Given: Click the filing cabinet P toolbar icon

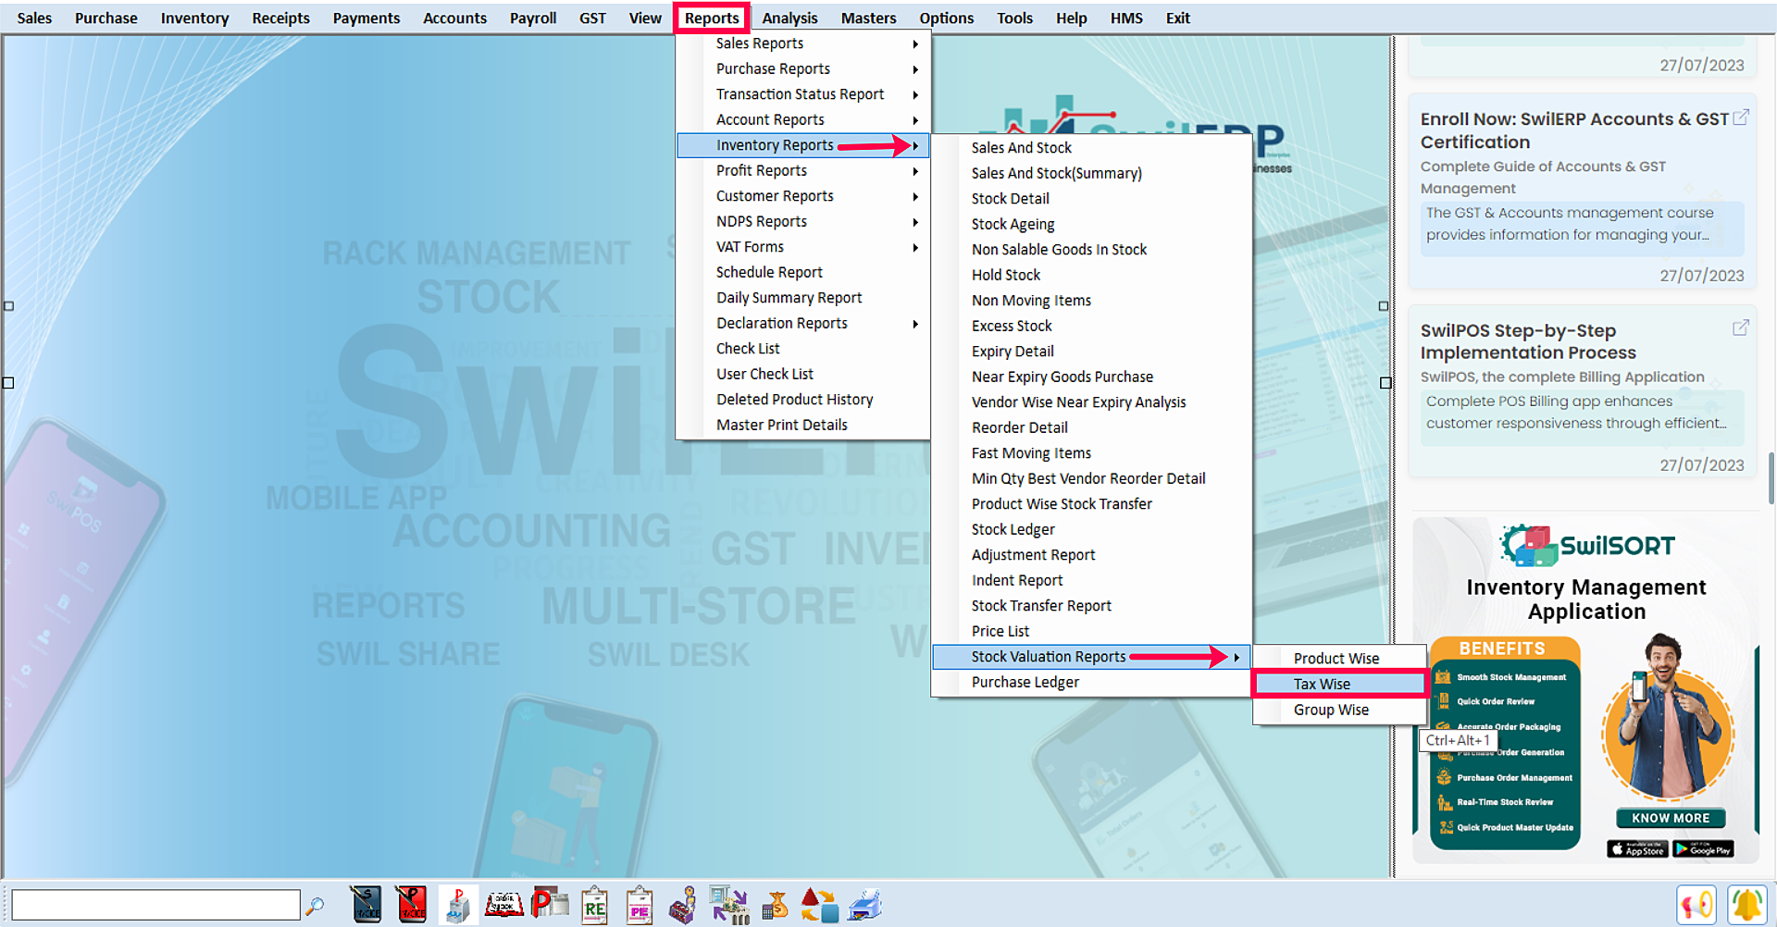Looking at the screenshot, I should click(x=456, y=905).
